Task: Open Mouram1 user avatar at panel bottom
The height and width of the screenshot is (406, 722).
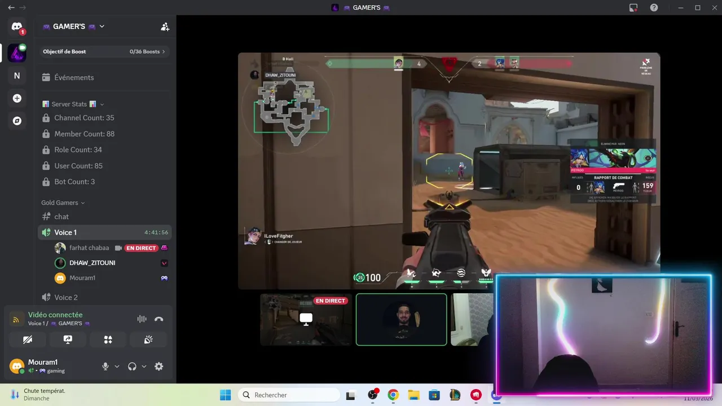Action: point(17,366)
